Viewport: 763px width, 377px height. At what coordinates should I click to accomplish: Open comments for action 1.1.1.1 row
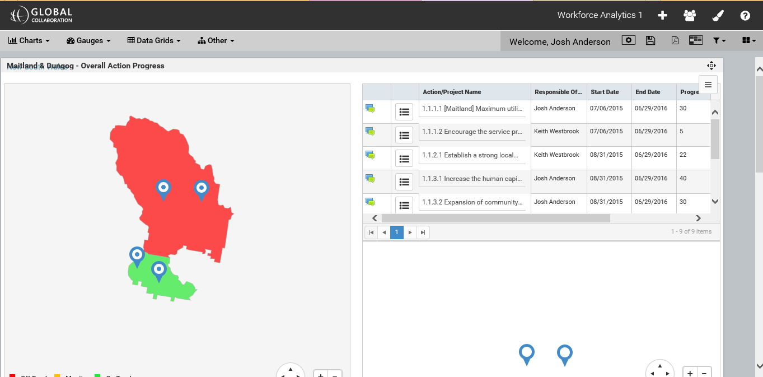click(x=369, y=108)
